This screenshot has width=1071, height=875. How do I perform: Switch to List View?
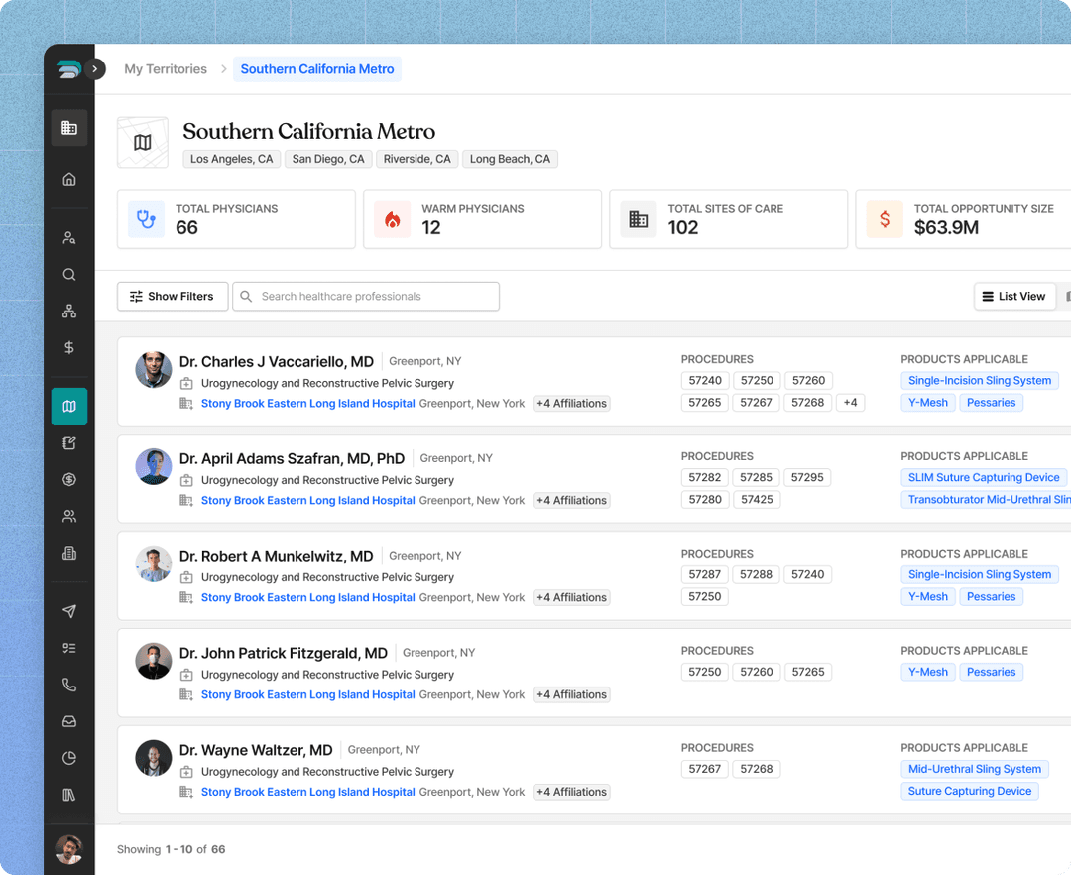point(1013,297)
